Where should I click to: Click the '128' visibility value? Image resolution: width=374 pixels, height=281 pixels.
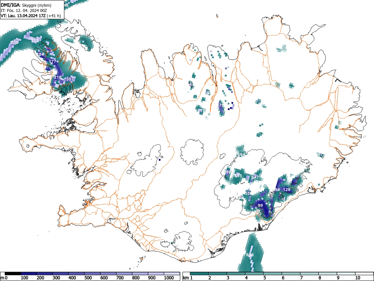click(x=286, y=190)
